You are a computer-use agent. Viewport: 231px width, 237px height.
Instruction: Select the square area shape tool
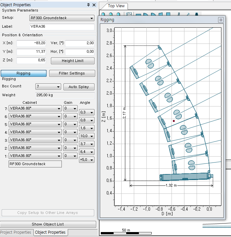click(168, 14)
